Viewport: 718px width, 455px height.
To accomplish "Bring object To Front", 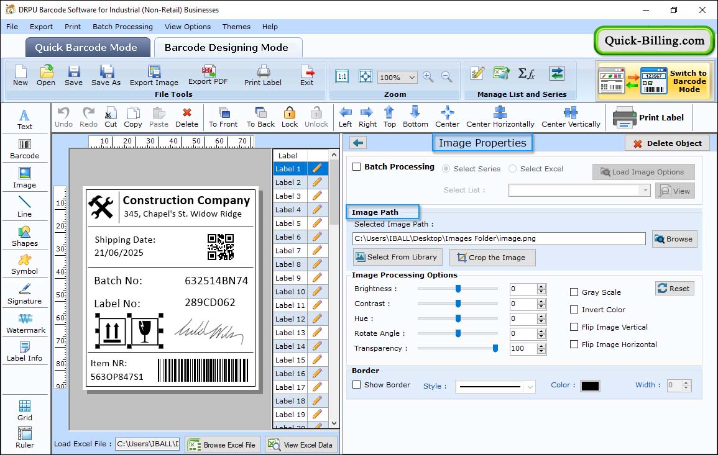I will pos(223,117).
